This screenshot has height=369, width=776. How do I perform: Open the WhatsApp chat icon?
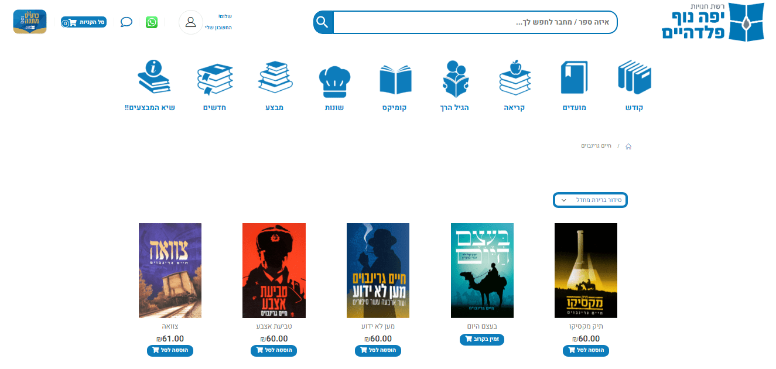(152, 22)
